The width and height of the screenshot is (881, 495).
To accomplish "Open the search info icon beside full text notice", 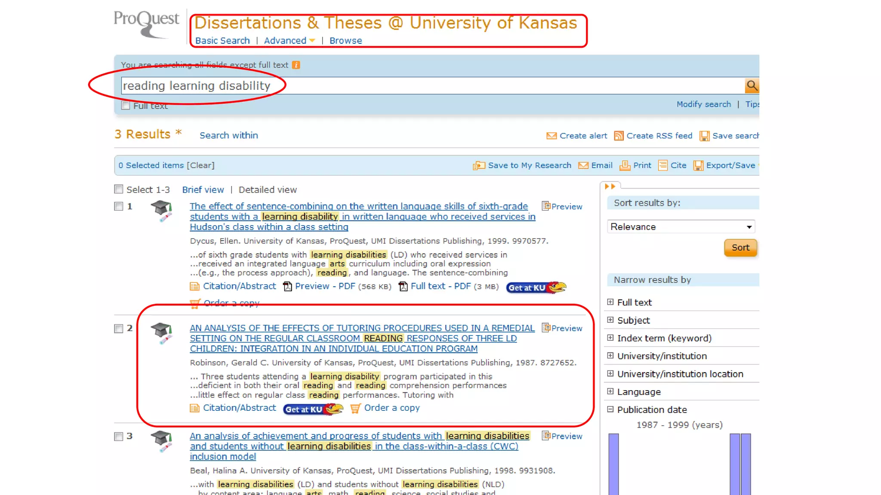I will click(x=296, y=65).
